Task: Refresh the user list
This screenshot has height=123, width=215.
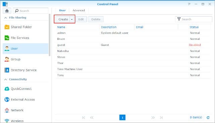Action: [208, 118]
